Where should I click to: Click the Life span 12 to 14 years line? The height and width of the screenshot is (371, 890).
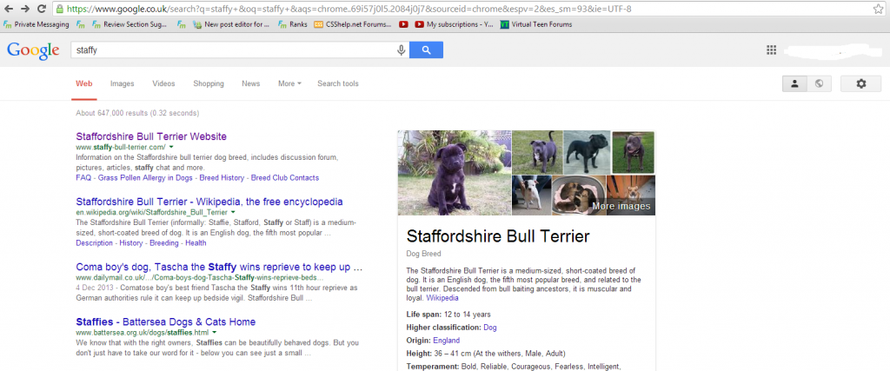[x=448, y=315]
